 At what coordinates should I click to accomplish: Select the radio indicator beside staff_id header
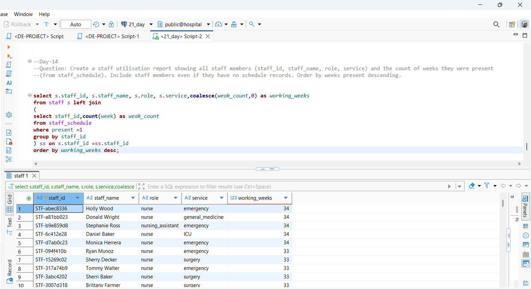(x=29, y=198)
